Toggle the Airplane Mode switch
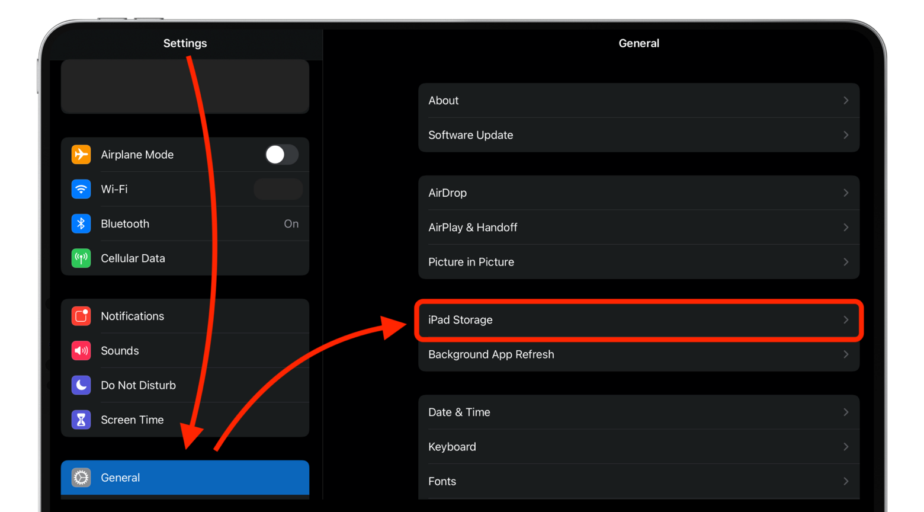Image resolution: width=924 pixels, height=512 pixels. [281, 155]
